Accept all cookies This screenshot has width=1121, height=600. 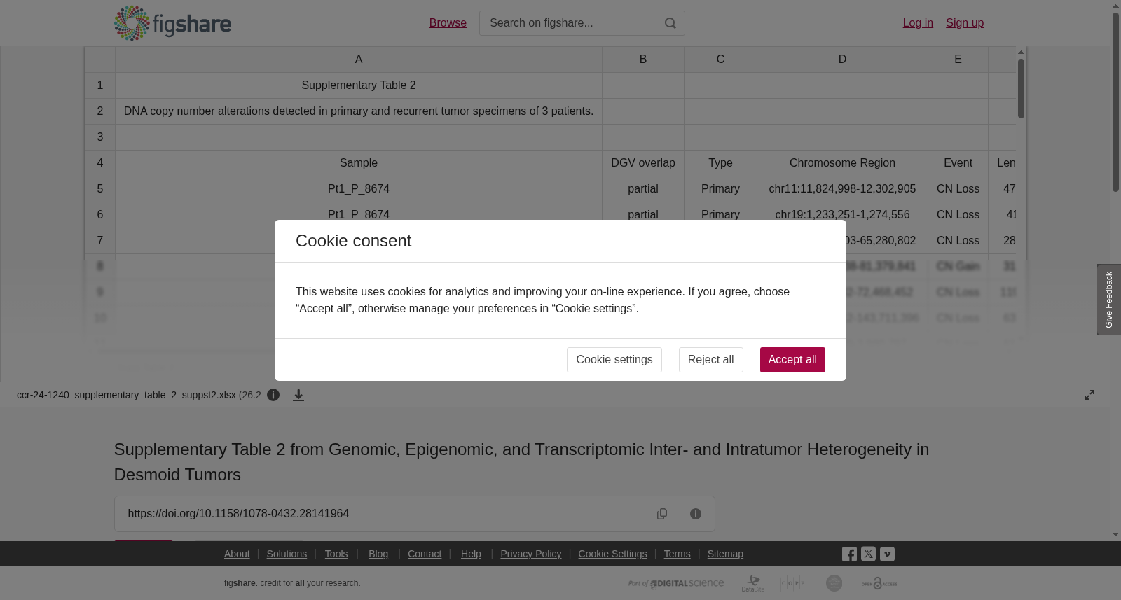pos(792,360)
